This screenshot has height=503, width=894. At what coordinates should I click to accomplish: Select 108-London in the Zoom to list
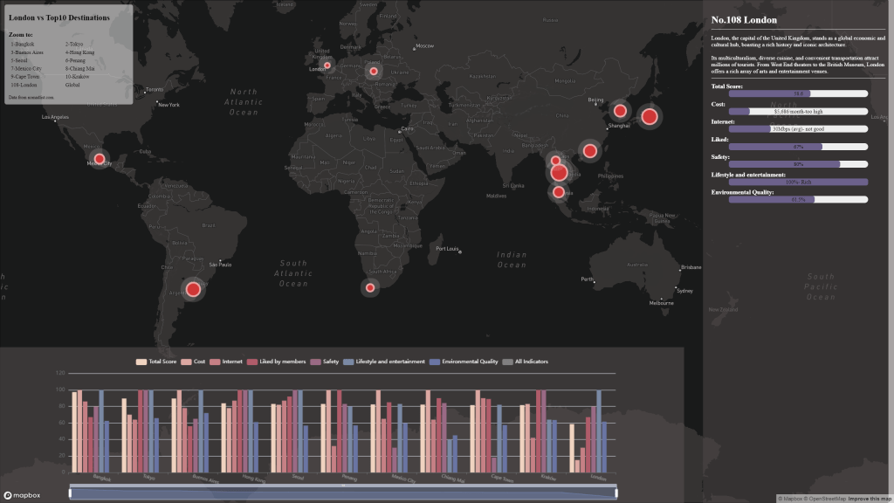[x=24, y=85]
